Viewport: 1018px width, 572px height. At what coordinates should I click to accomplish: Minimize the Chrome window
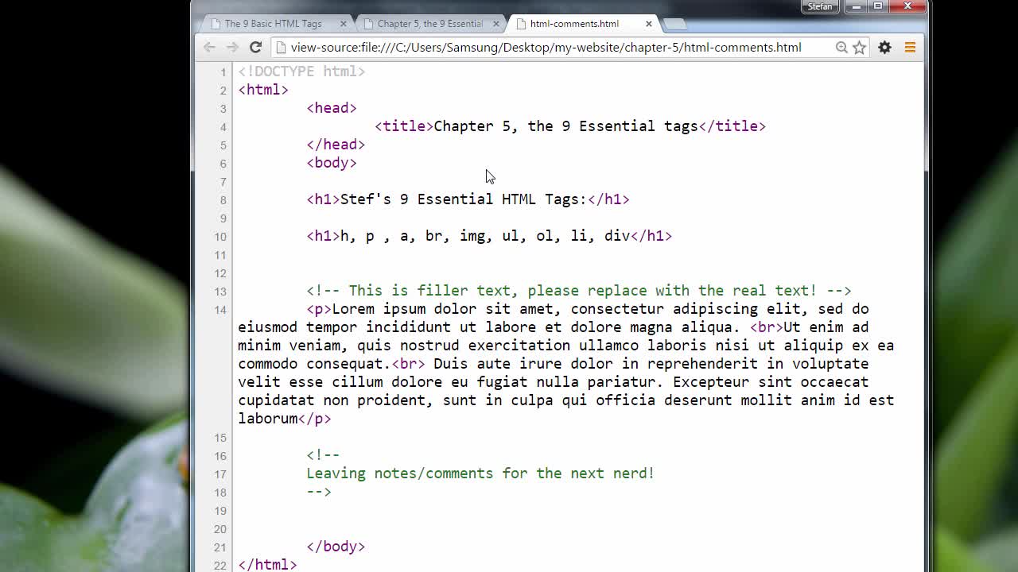(857, 6)
